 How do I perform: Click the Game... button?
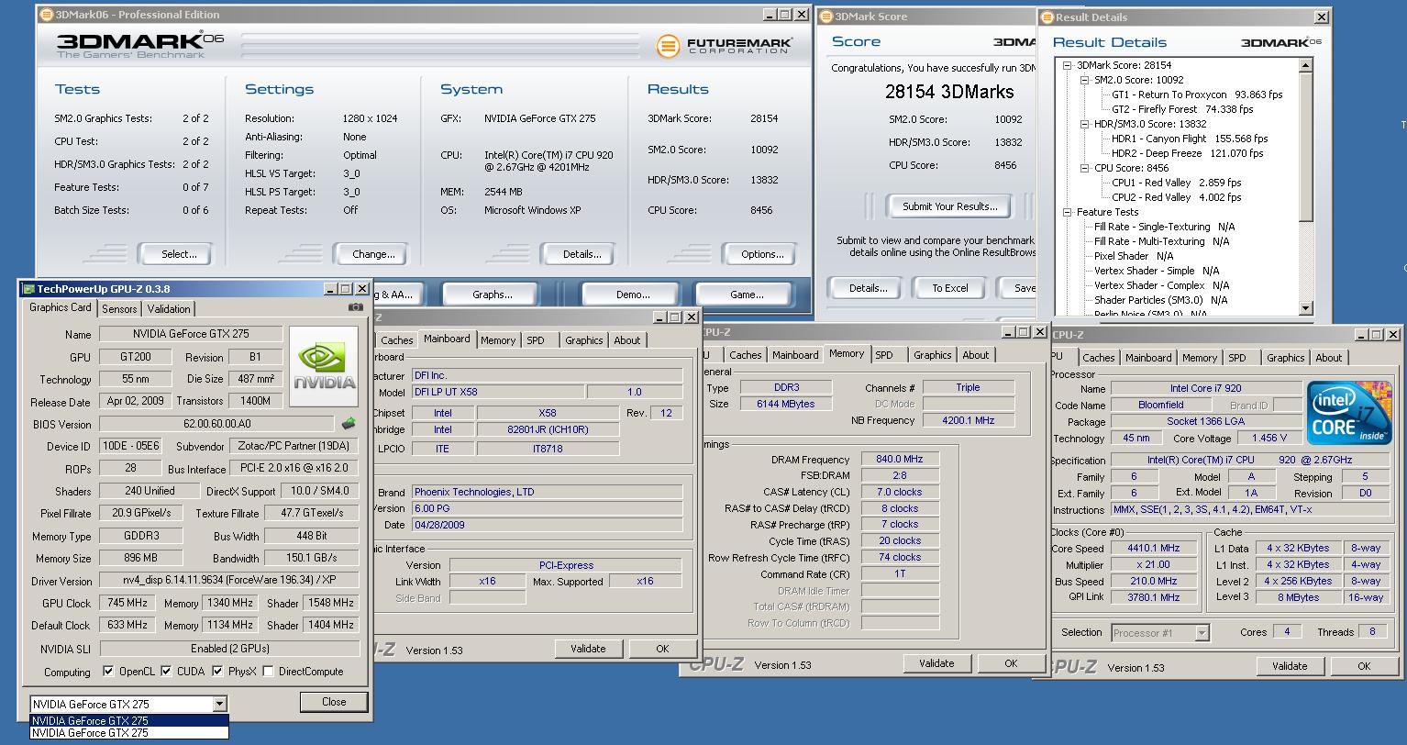click(x=747, y=295)
